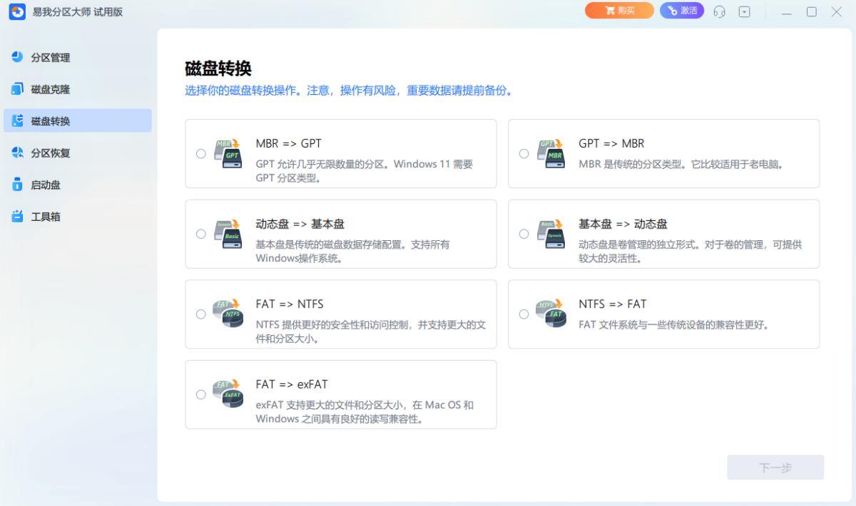Screen dimensions: 856x506
Task: Click the 'NTFS => FAT' title text
Action: tap(613, 304)
